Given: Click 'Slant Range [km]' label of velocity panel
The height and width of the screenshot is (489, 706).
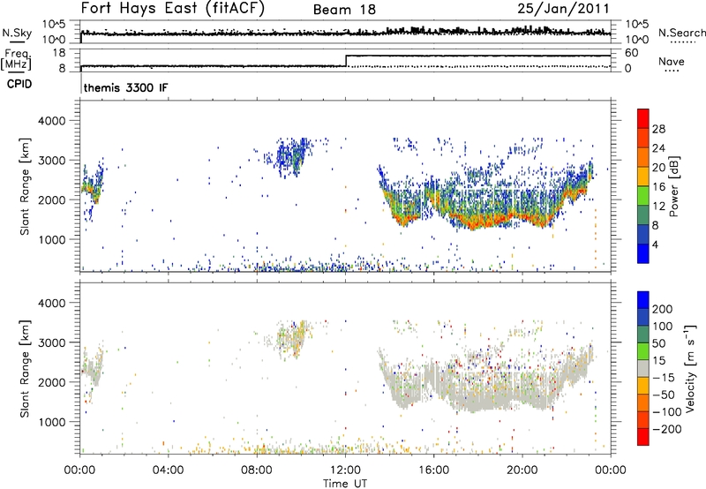Looking at the screenshot, I should [x=25, y=369].
